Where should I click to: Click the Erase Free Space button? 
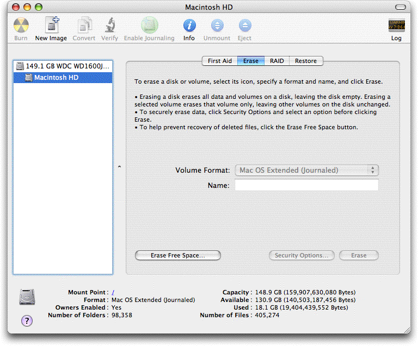[178, 255]
